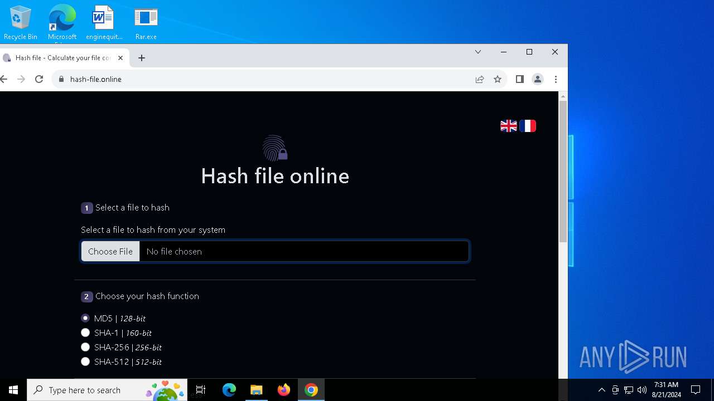Close the Hash file tab
This screenshot has height=401, width=714.
[x=120, y=58]
